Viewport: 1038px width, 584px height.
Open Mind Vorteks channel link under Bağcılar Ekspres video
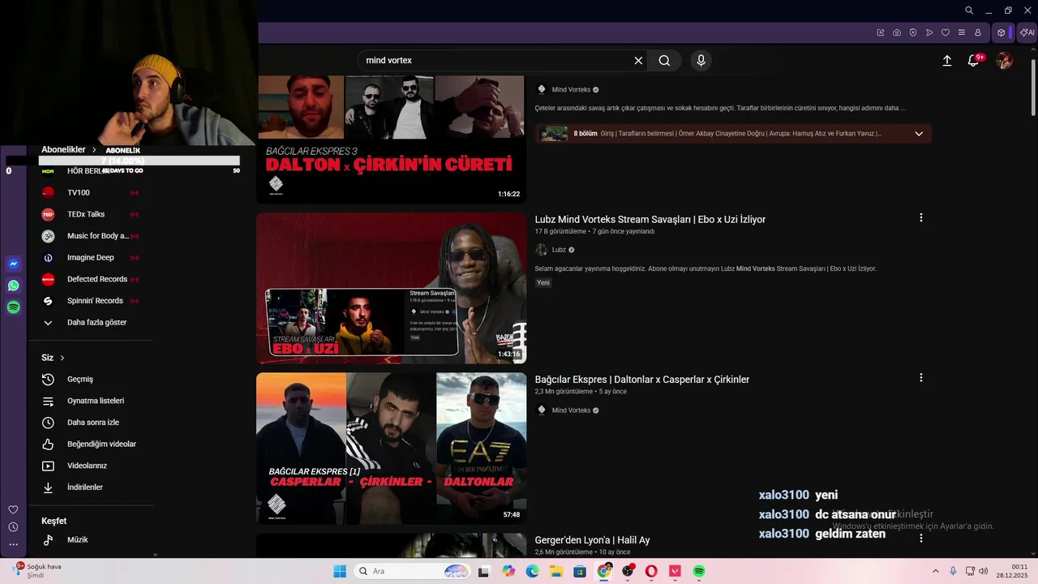(x=571, y=410)
